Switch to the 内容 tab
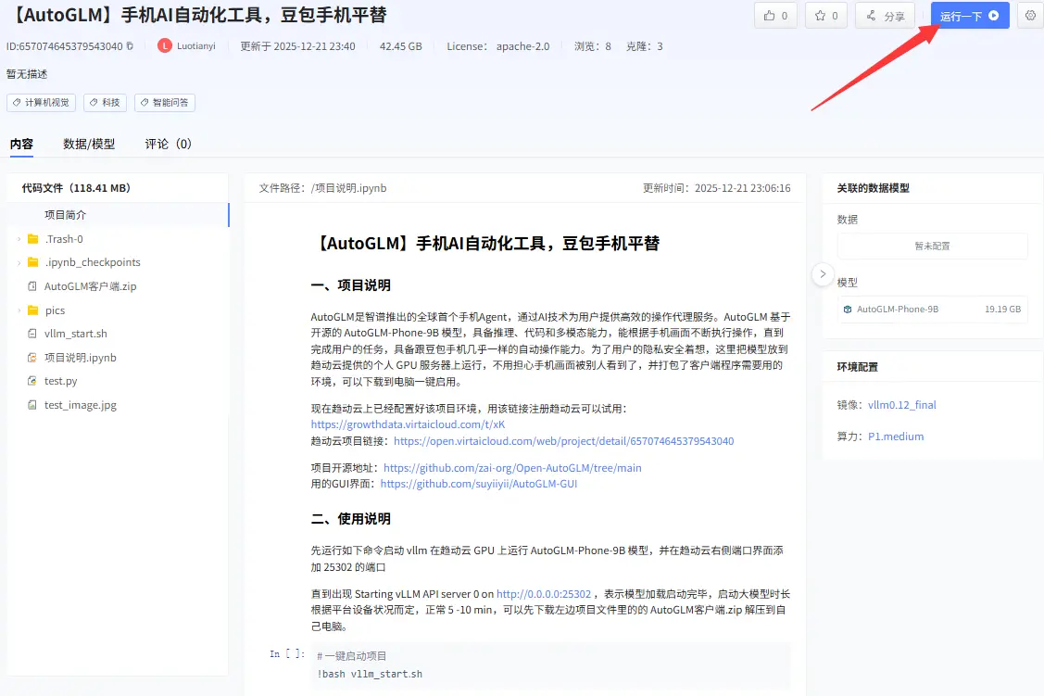Viewport: 1044px width, 696px height. 21,144
